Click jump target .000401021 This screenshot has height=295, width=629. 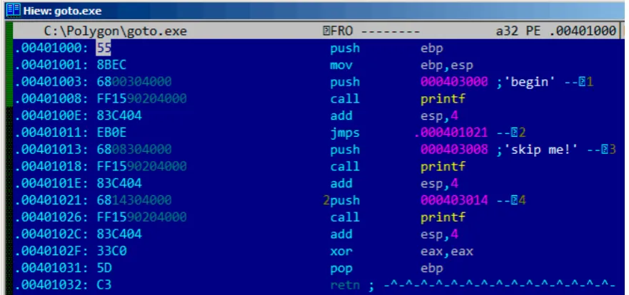pyautogui.click(x=451, y=133)
